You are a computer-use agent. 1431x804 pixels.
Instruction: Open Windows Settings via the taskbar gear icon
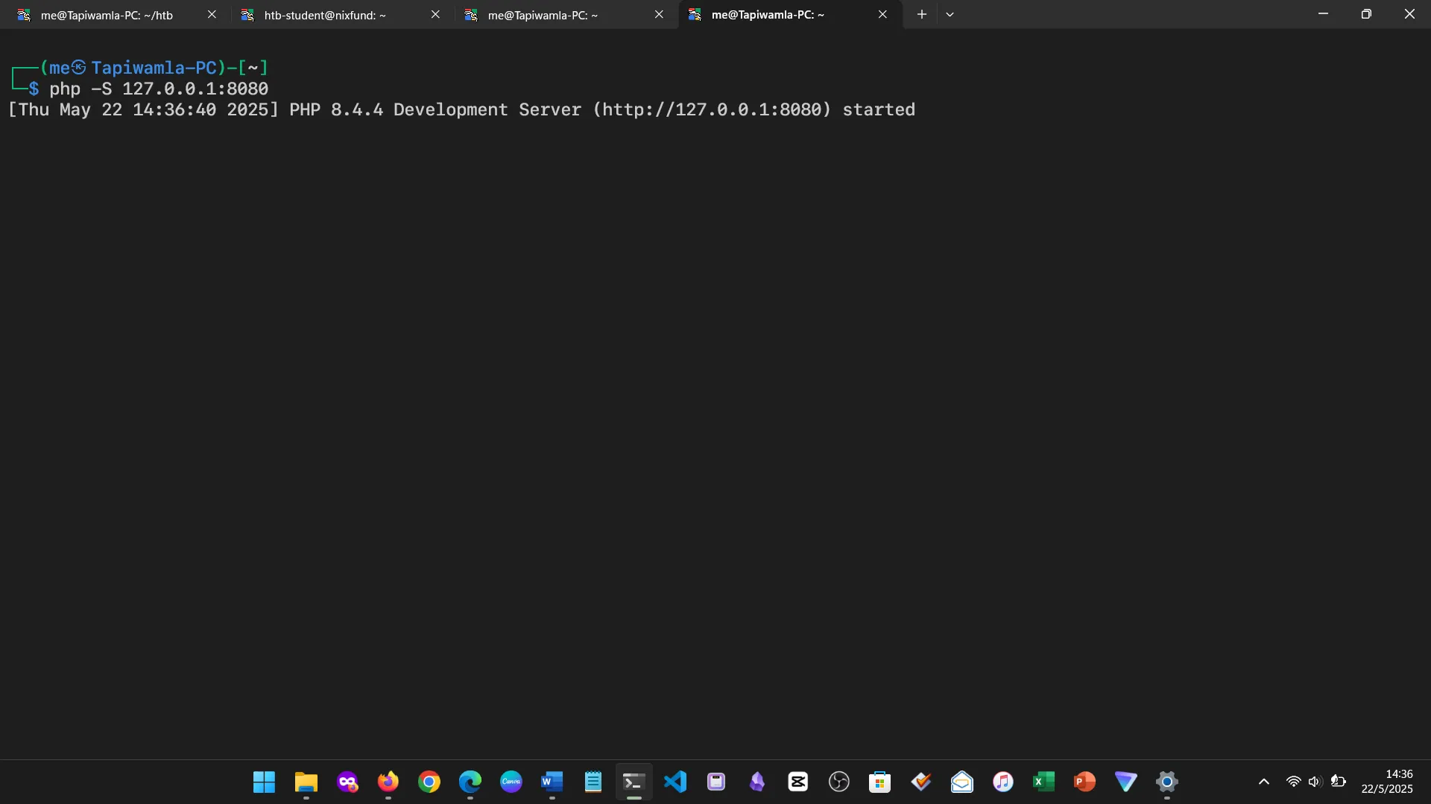point(1168,782)
